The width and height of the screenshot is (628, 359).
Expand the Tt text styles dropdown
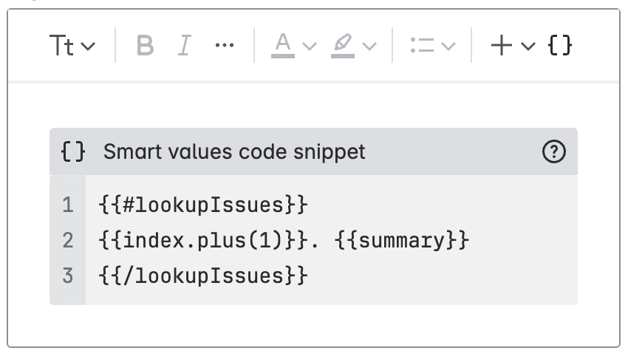(72, 46)
